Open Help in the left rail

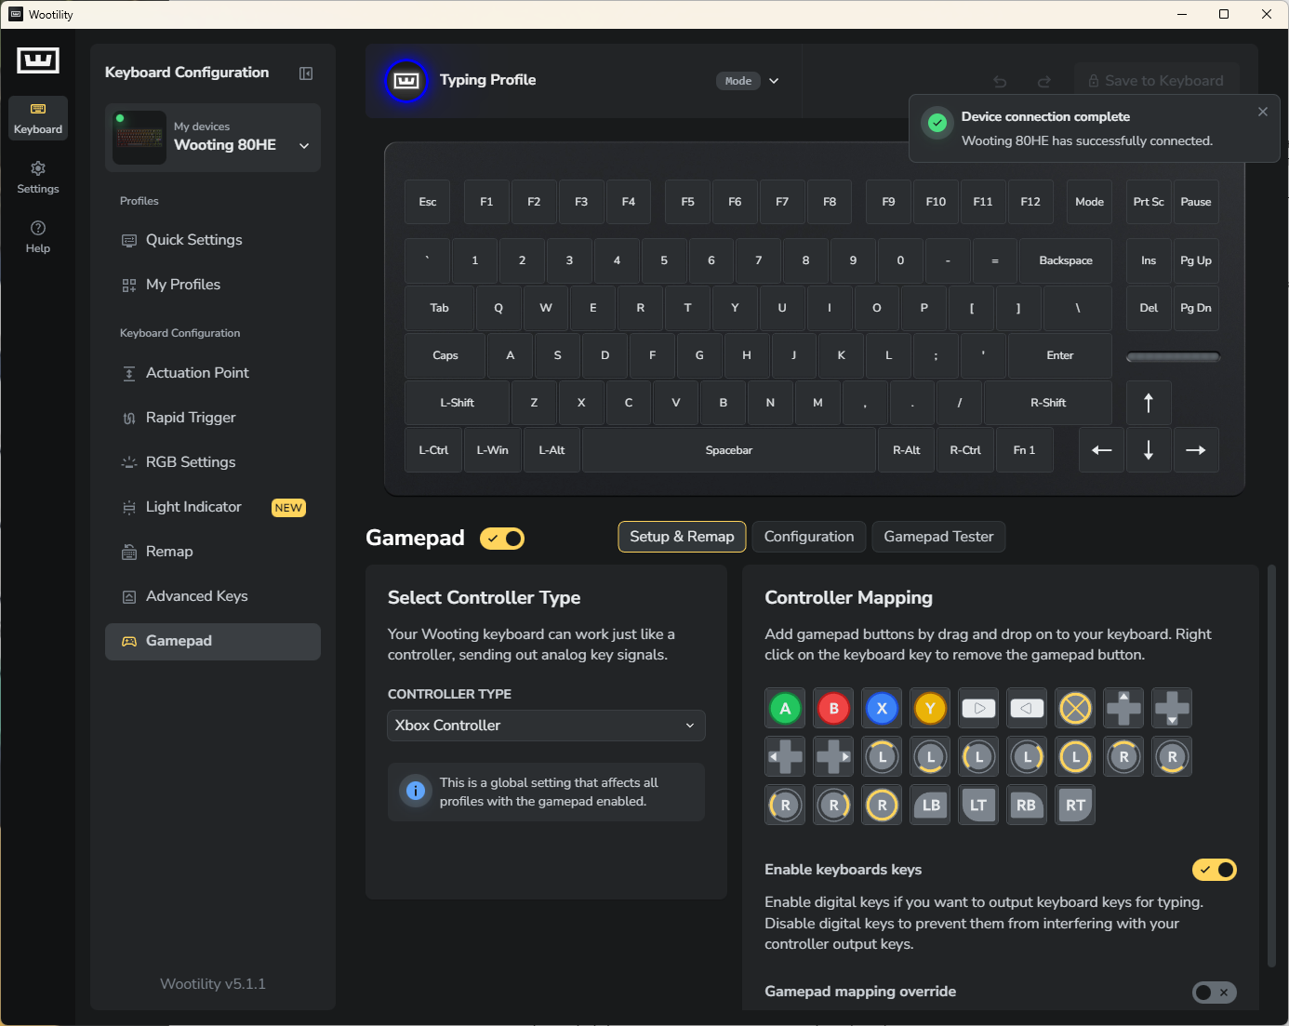[x=38, y=237]
